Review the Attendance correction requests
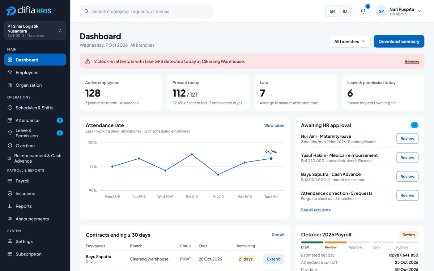This screenshot has width=434, height=271. point(407,195)
